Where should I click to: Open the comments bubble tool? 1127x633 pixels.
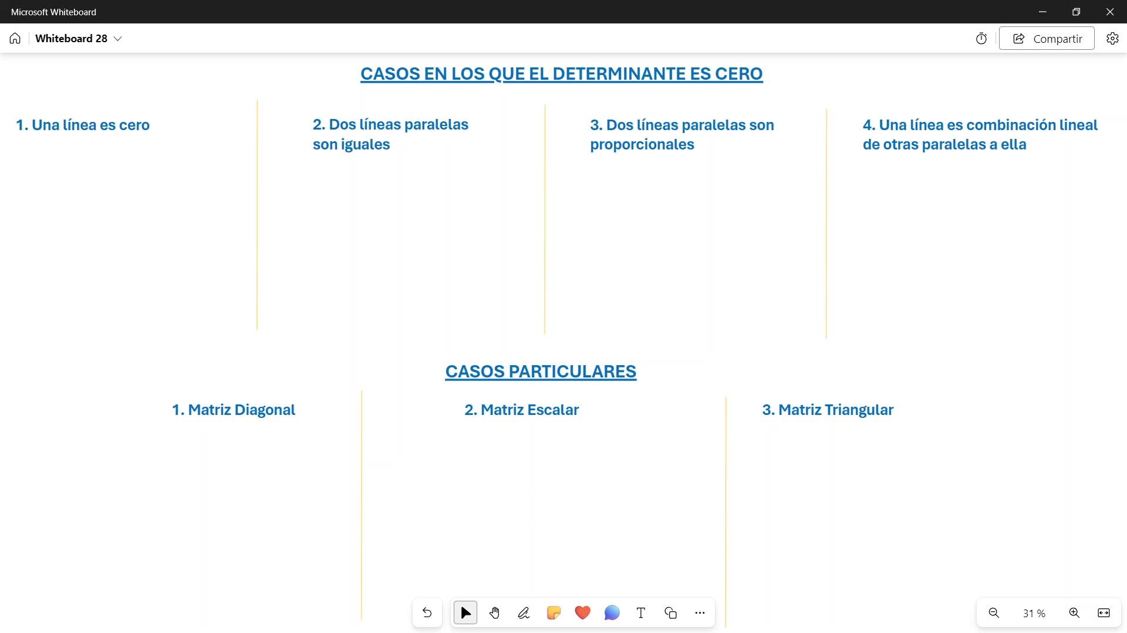pos(612,613)
